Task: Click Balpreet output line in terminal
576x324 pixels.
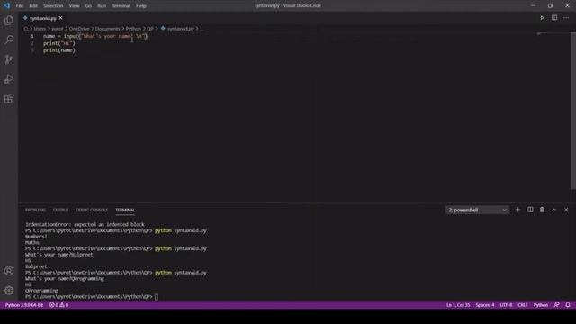Action: 36,266
